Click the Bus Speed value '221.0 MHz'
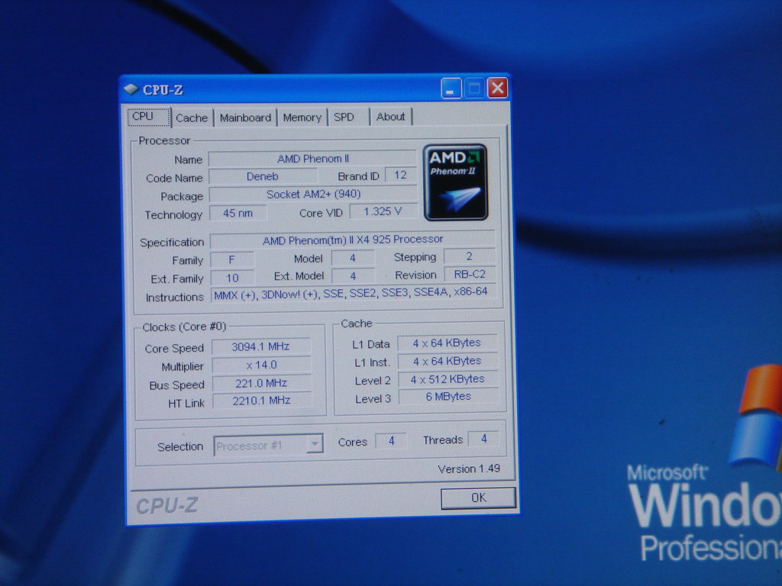This screenshot has height=586, width=782. pos(262,383)
